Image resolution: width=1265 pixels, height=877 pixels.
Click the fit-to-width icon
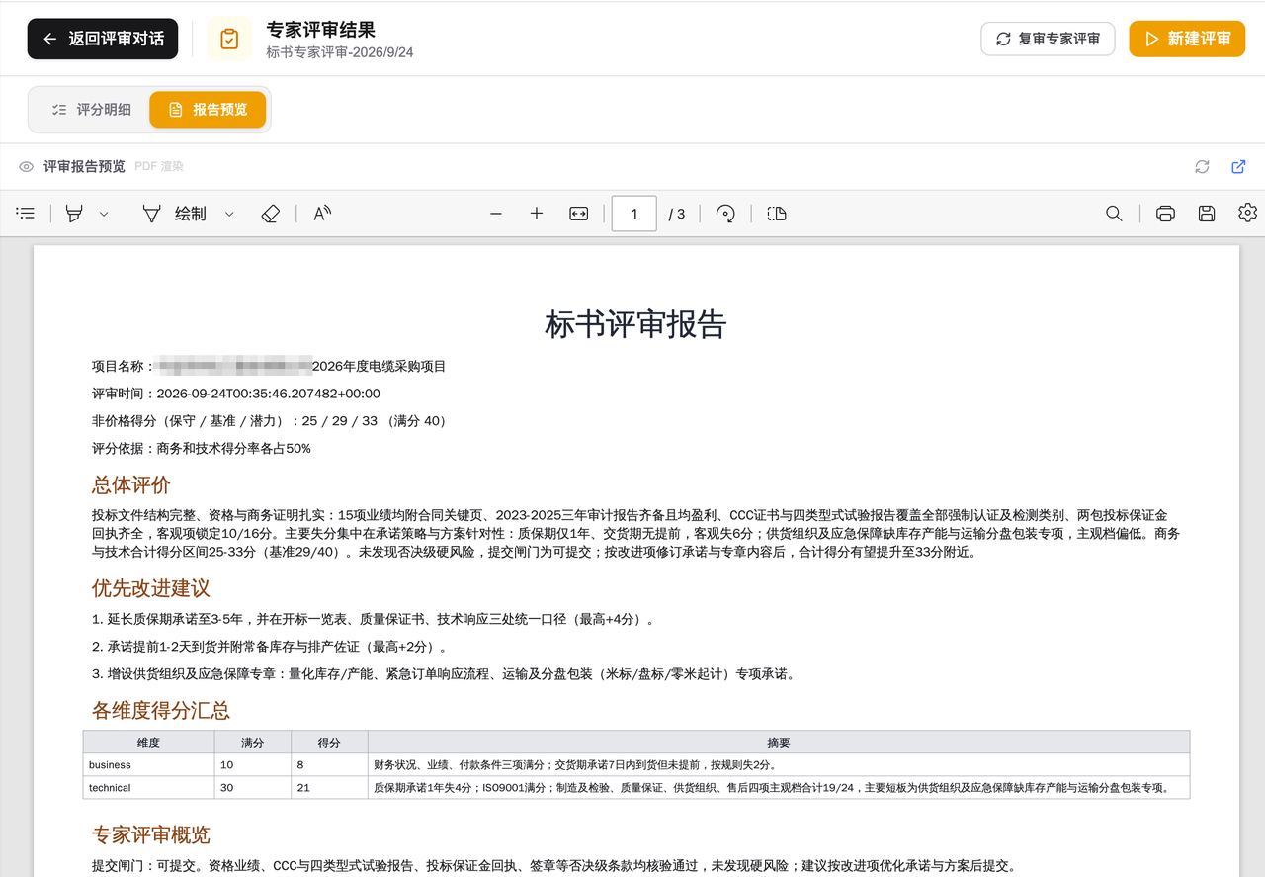pyautogui.click(x=579, y=214)
